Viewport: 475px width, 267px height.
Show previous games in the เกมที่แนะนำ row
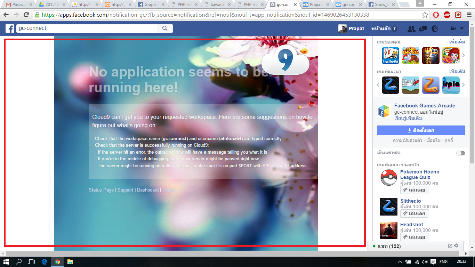379,85
